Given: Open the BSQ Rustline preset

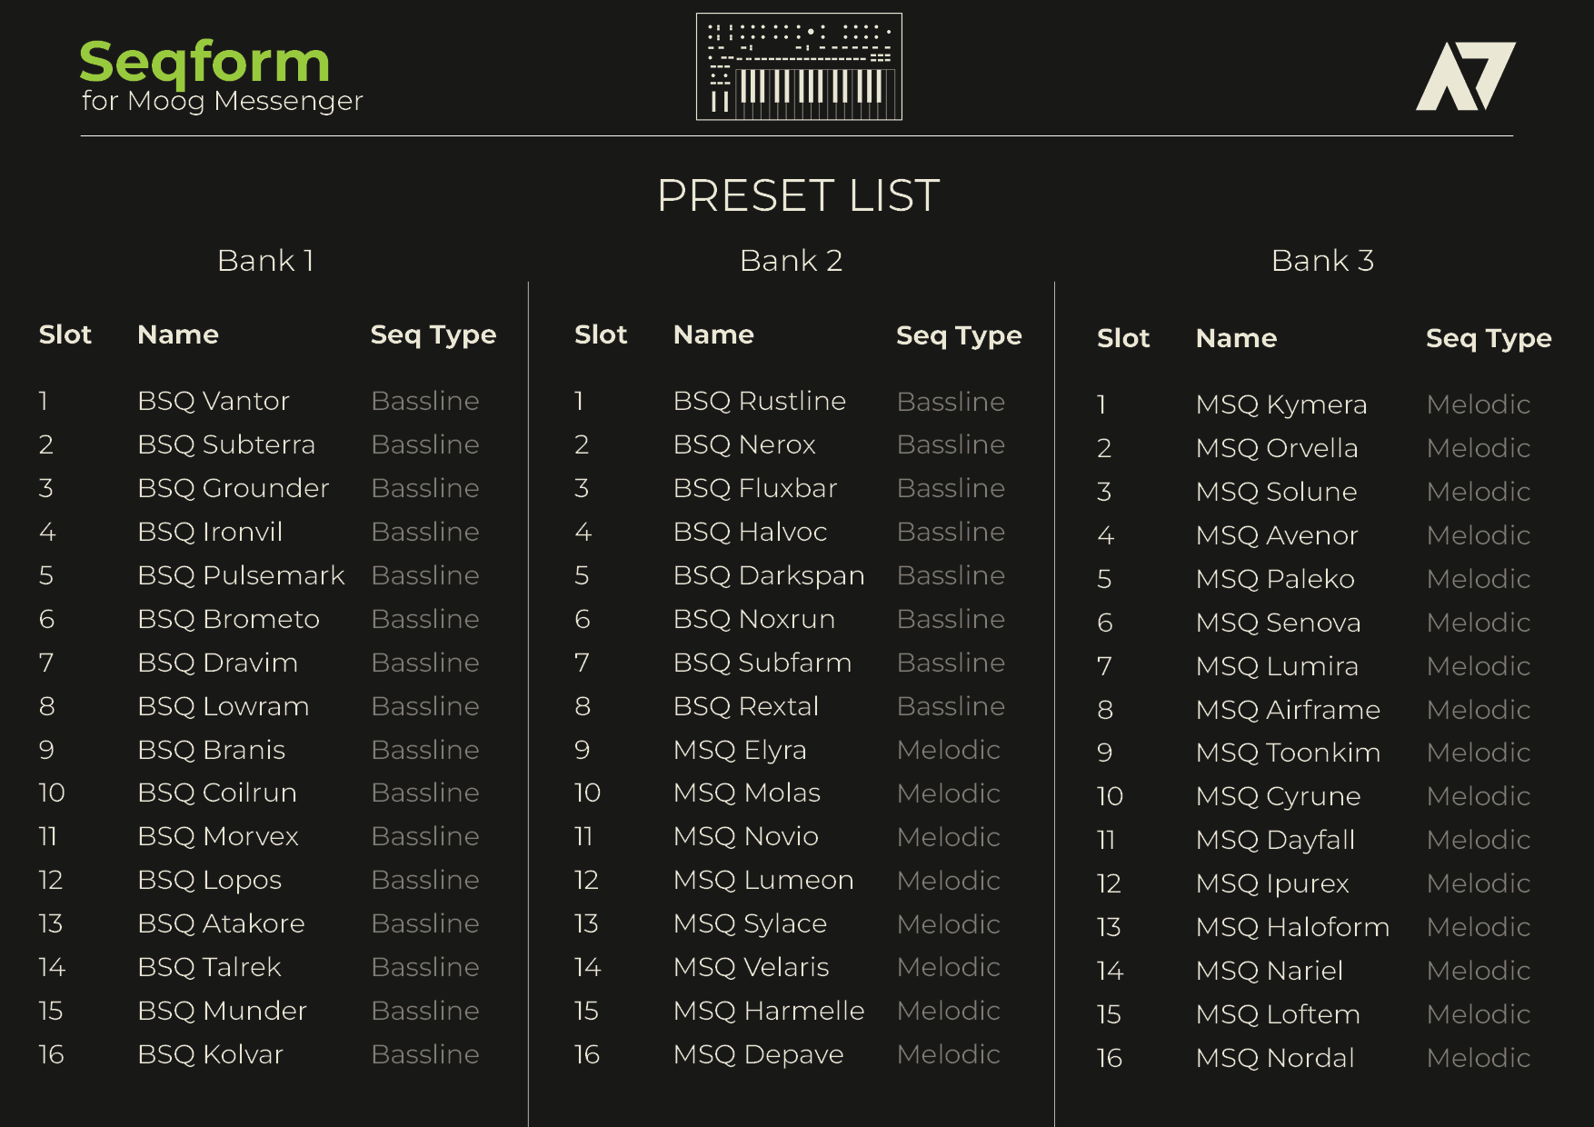Looking at the screenshot, I should (x=759, y=401).
